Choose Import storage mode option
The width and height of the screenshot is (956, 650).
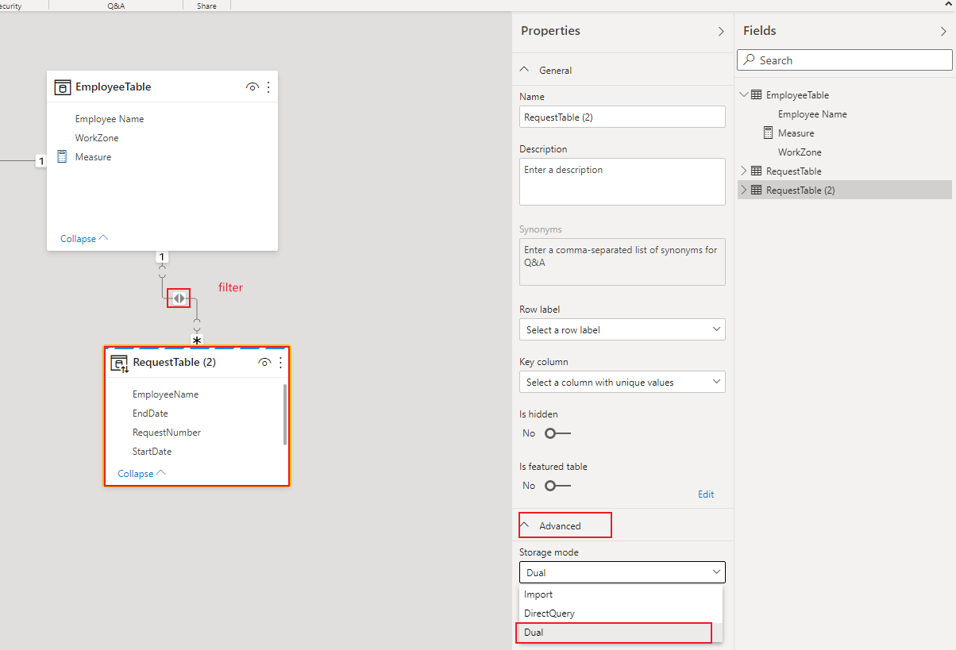[x=621, y=594]
